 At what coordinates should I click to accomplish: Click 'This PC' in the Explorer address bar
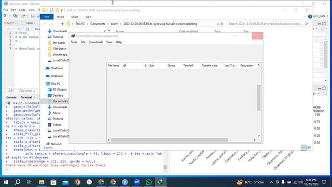click(80, 24)
